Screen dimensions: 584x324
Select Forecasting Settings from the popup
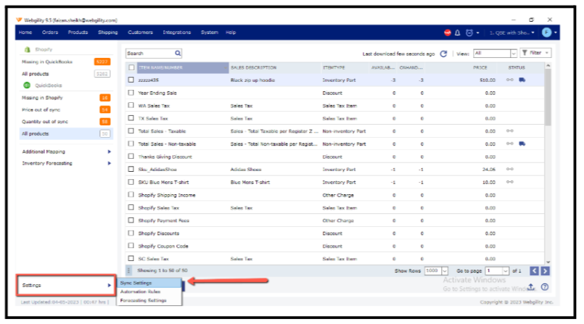pyautogui.click(x=149, y=300)
